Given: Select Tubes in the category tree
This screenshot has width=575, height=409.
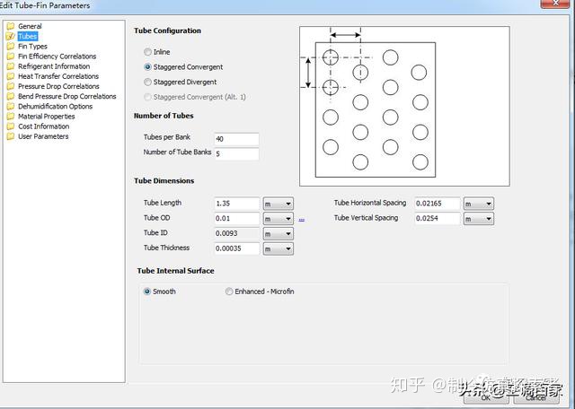Looking at the screenshot, I should (x=28, y=36).
